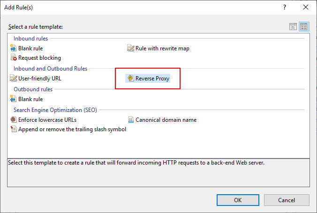Click the Inbound and Outbound Rules group header

[50, 69]
